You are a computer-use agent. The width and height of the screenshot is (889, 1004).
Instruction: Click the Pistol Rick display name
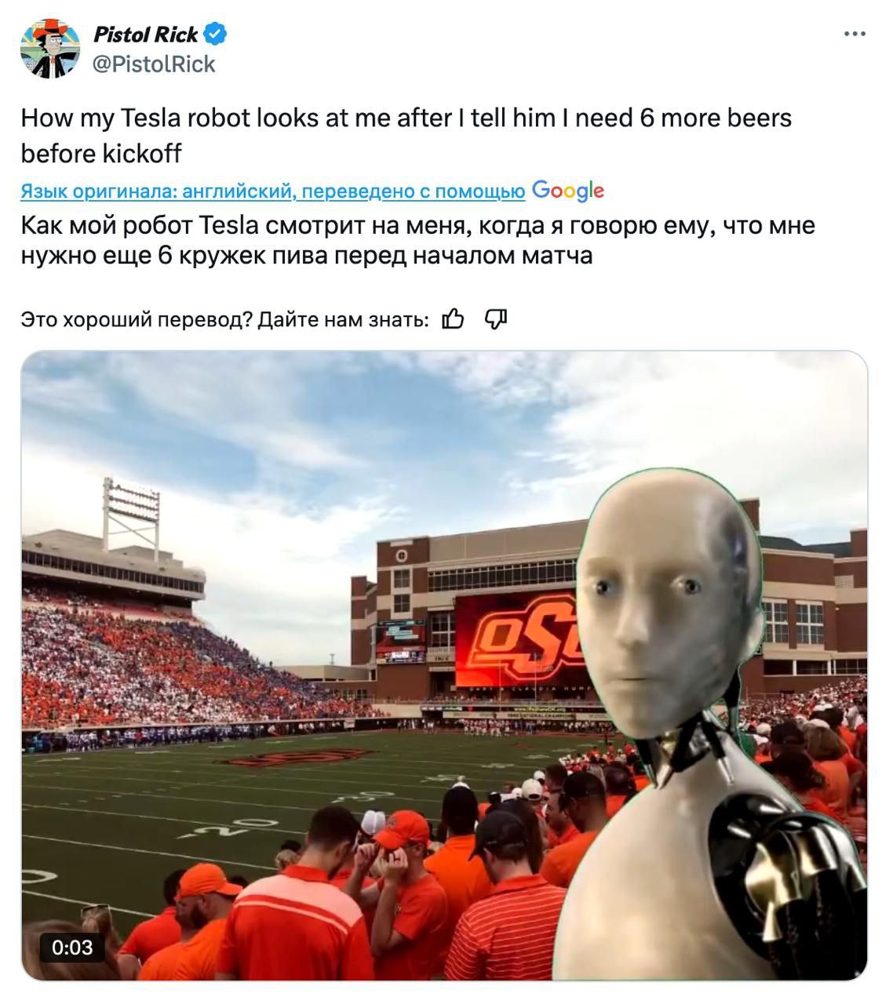point(146,34)
